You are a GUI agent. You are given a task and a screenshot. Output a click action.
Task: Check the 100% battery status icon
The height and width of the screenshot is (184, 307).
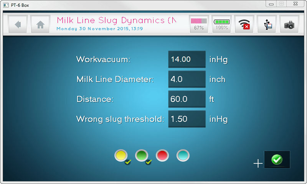point(221,24)
